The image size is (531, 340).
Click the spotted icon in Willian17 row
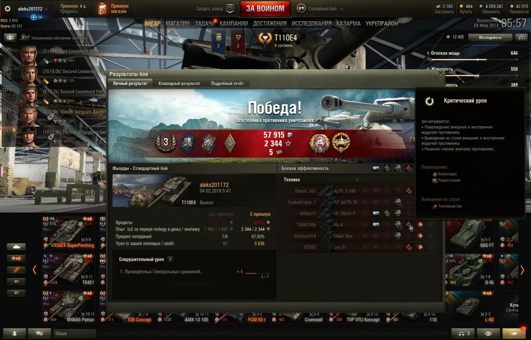pyautogui.click(x=376, y=213)
